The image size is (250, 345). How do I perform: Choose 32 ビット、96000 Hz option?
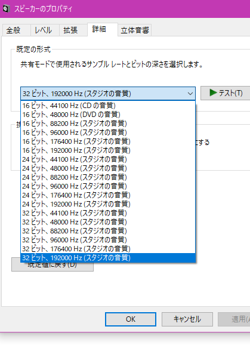tap(108, 240)
